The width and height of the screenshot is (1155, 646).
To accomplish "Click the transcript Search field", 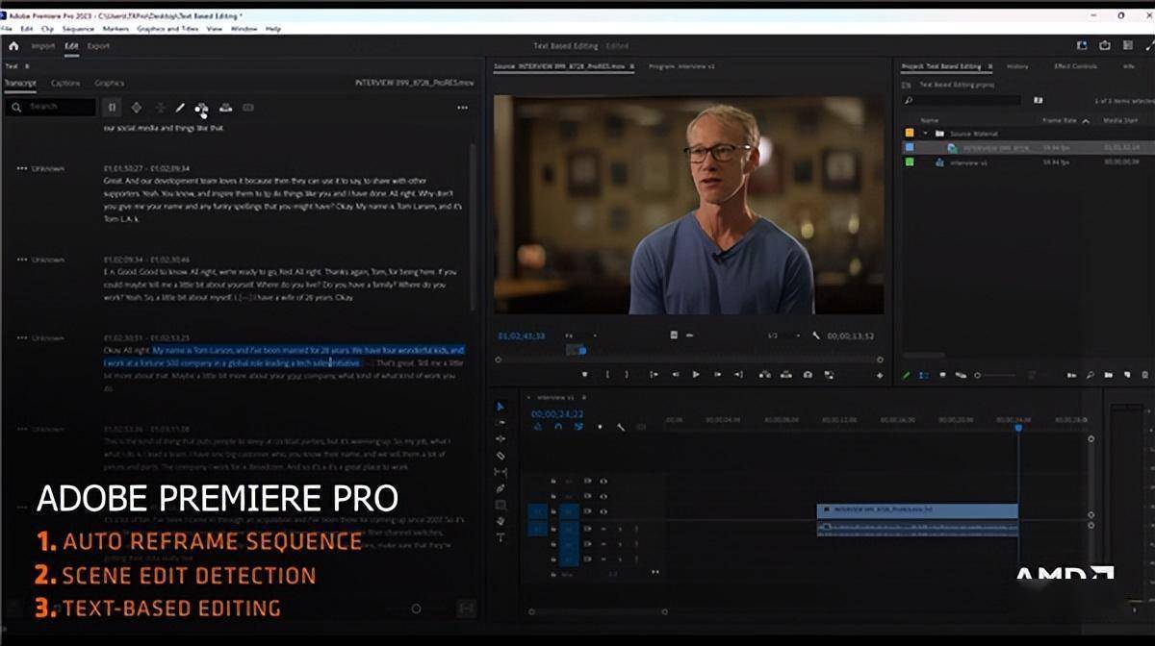I will click(58, 107).
